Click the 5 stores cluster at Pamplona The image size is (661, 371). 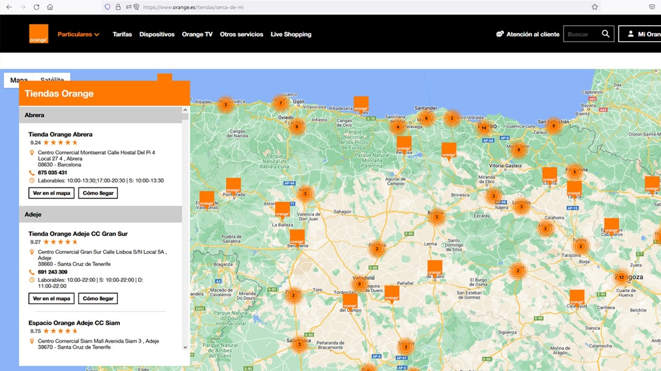click(x=574, y=172)
